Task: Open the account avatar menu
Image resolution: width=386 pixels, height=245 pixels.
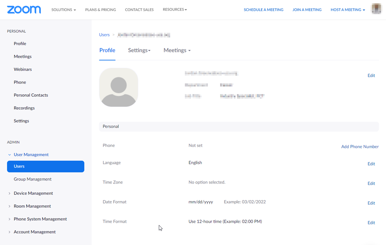Action: tap(376, 9)
